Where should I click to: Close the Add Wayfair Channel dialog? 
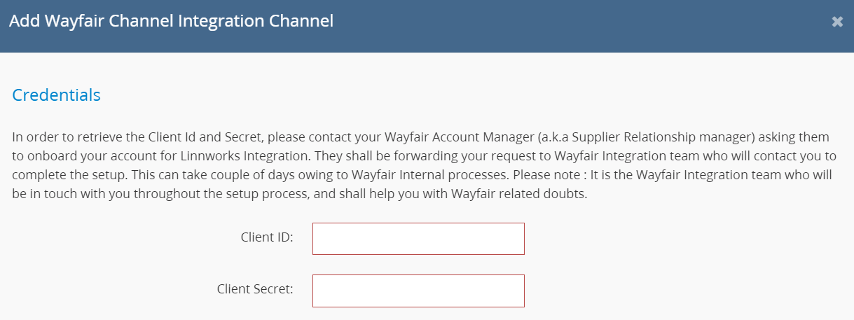click(x=837, y=22)
